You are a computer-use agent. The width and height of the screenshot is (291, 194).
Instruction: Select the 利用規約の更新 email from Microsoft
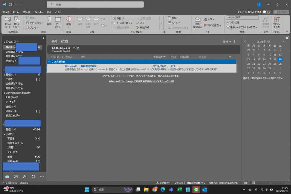[x=142, y=68]
